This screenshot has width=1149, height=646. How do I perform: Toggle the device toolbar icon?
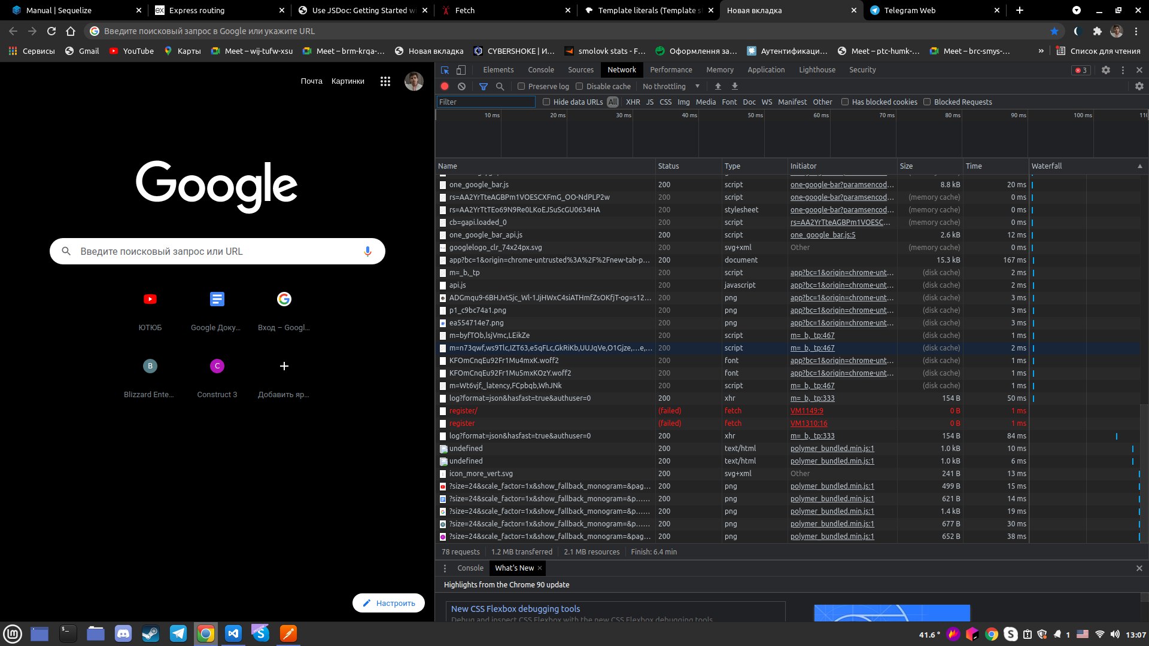tap(461, 70)
